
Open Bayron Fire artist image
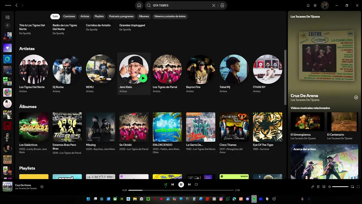click(201, 69)
